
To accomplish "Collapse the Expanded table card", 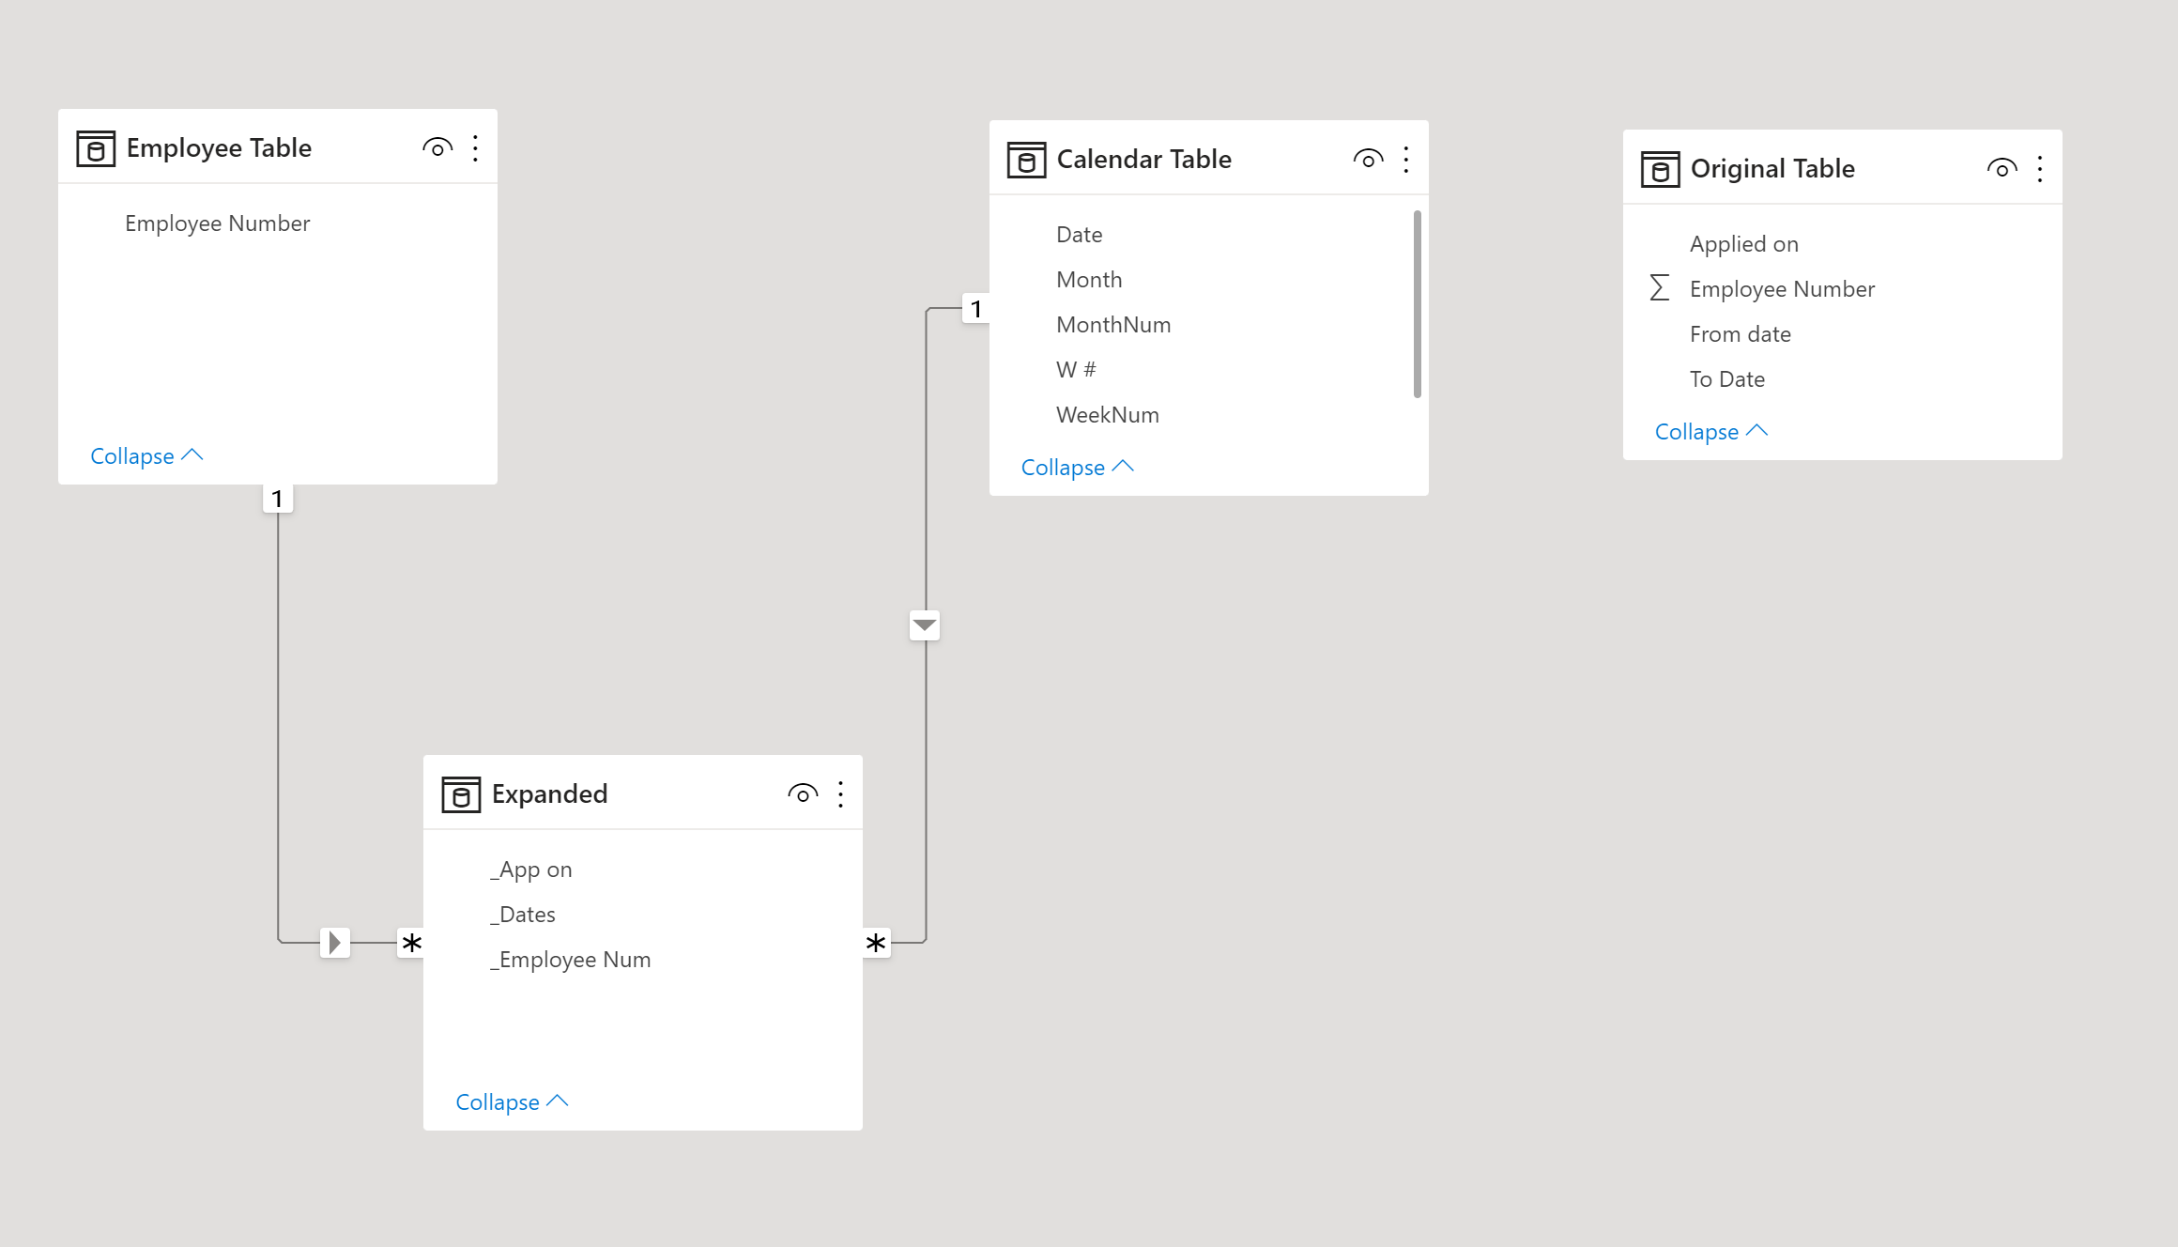I will pos(512,1102).
